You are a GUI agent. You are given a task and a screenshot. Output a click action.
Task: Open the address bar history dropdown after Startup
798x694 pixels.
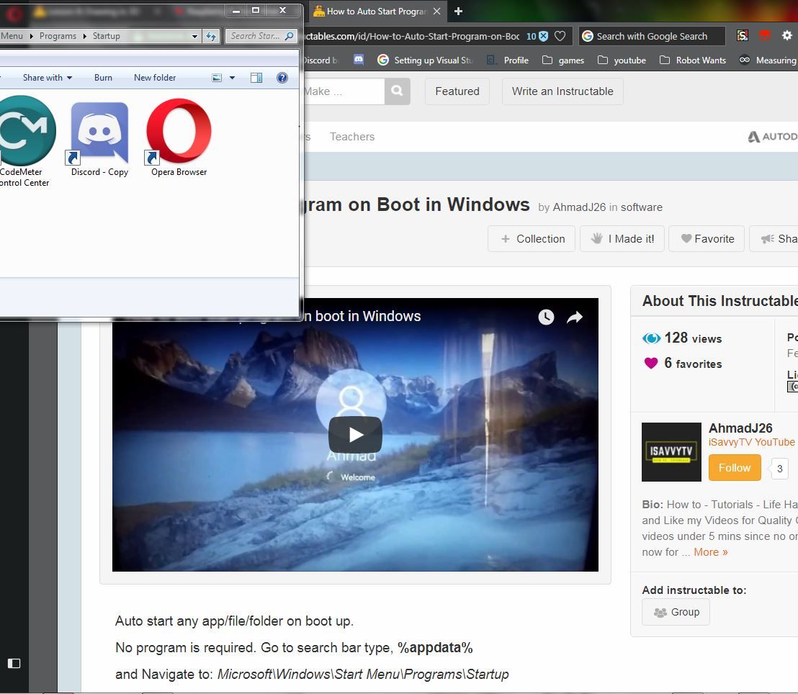pyautogui.click(x=194, y=35)
